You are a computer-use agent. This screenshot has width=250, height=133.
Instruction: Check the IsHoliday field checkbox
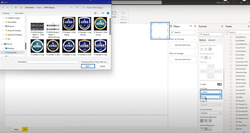point(231,97)
